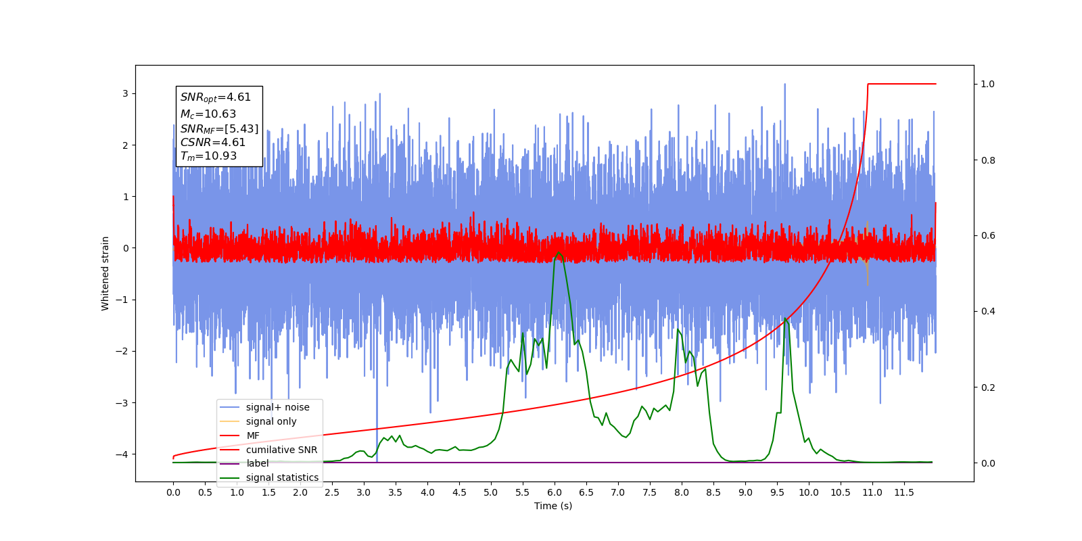Click the 0.2 tick on the right axis
Image resolution: width=1082 pixels, height=541 pixels.
tap(988, 387)
